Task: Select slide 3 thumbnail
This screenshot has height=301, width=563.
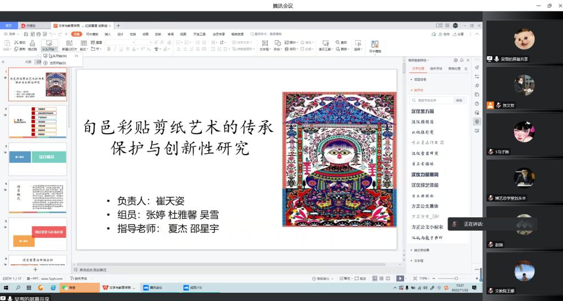Action: tap(37, 159)
